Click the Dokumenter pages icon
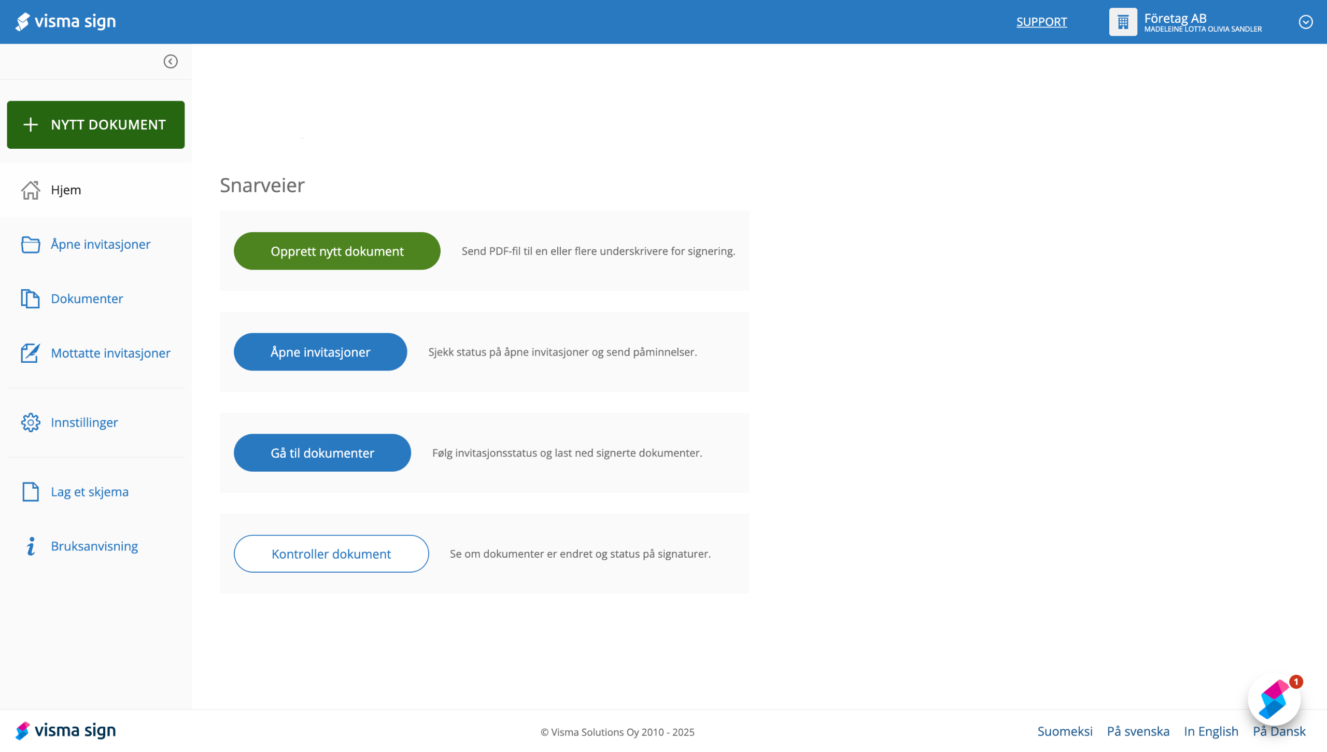1327x752 pixels. (31, 299)
